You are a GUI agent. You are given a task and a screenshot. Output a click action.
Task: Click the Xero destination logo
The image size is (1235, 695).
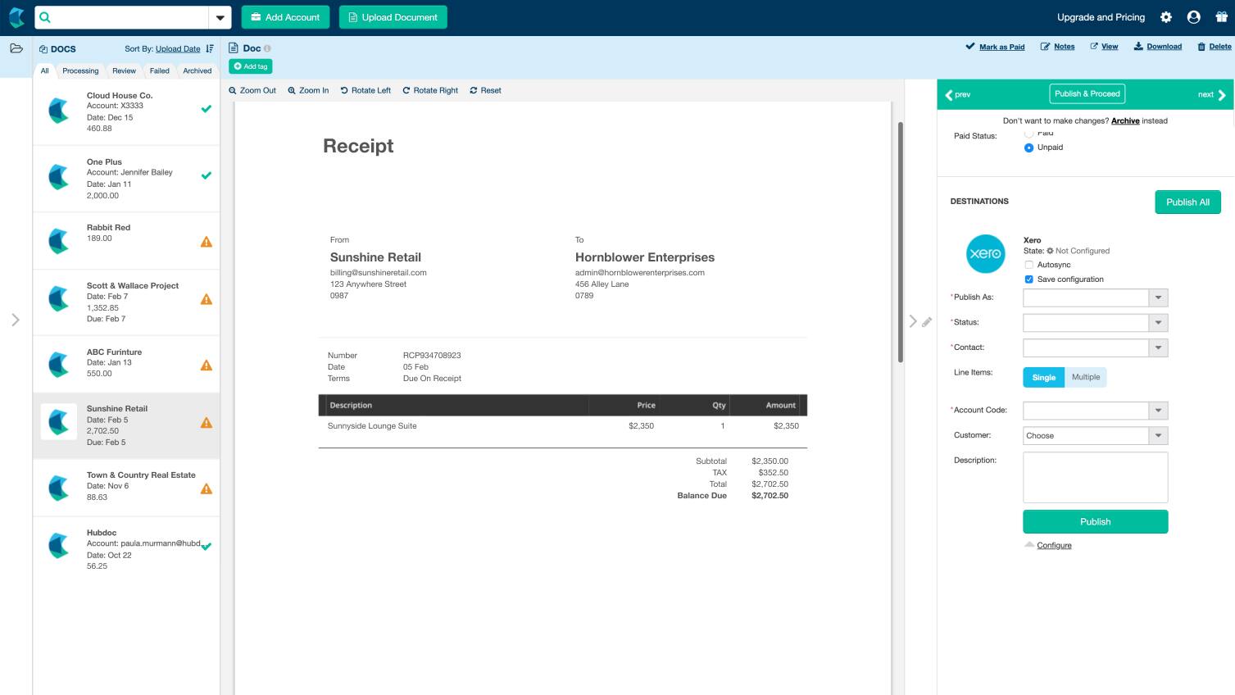(x=985, y=254)
